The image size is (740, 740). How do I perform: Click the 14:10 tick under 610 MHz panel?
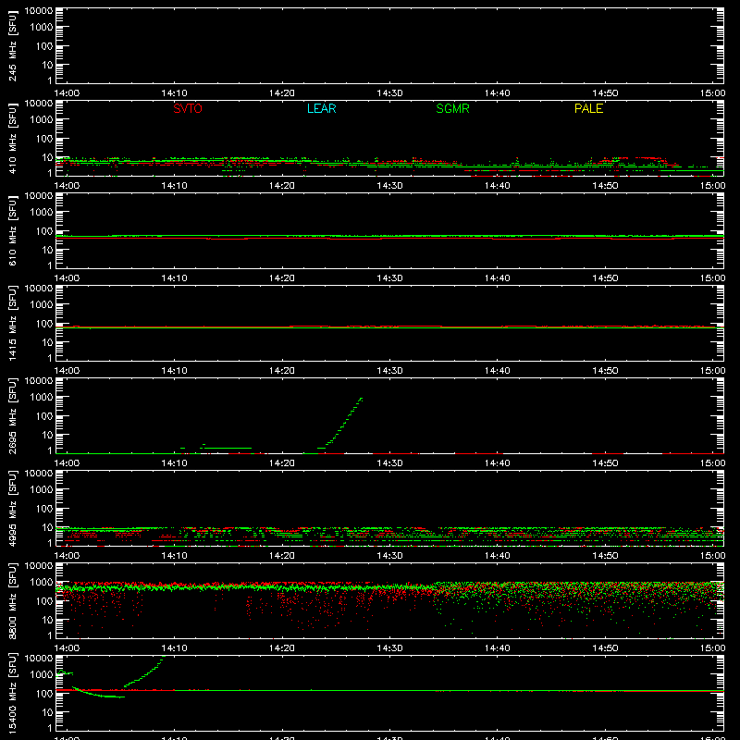[x=174, y=278]
